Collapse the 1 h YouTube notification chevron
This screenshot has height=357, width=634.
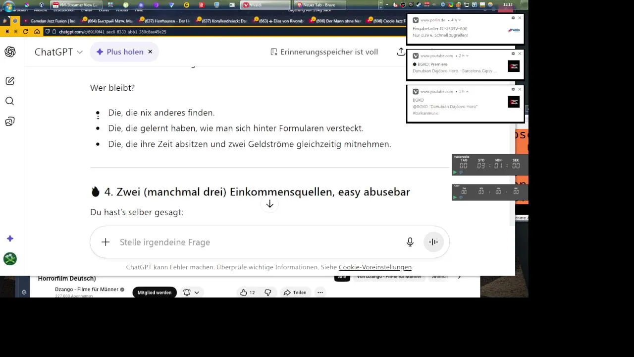pyautogui.click(x=467, y=92)
